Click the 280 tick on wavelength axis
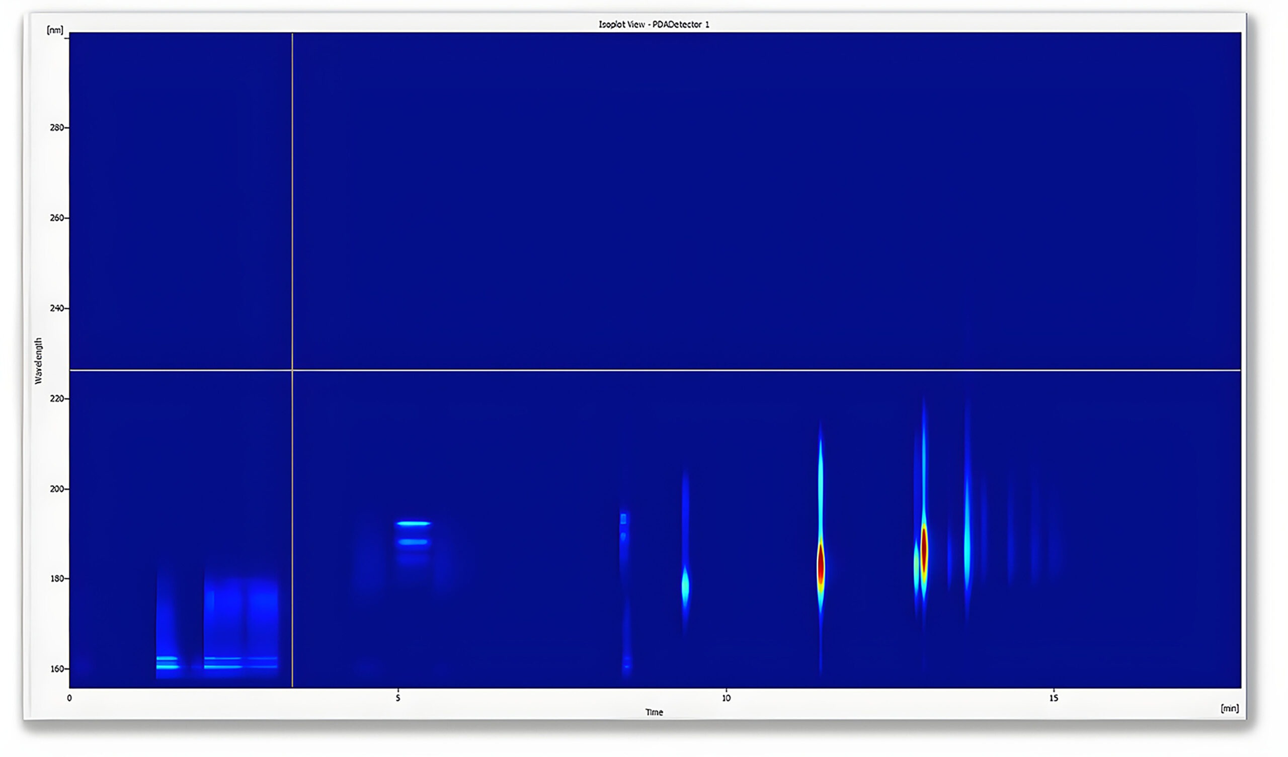 [x=57, y=128]
